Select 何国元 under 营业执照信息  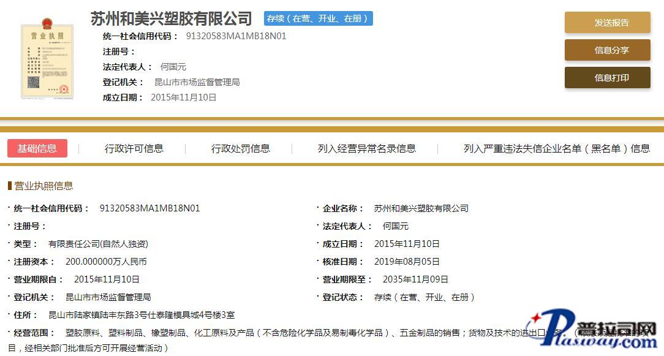pos(396,226)
